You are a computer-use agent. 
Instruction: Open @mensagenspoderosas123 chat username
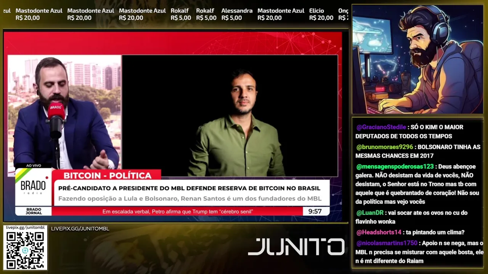click(x=395, y=167)
